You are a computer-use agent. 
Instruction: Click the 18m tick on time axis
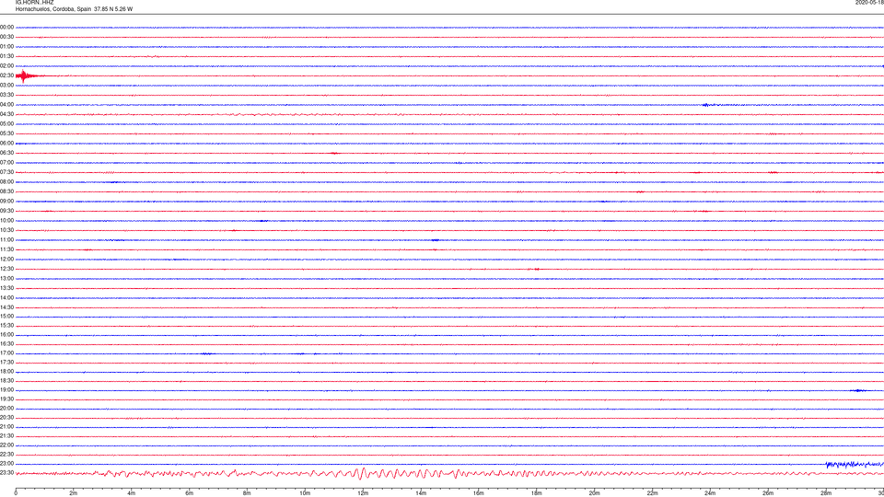point(536,493)
